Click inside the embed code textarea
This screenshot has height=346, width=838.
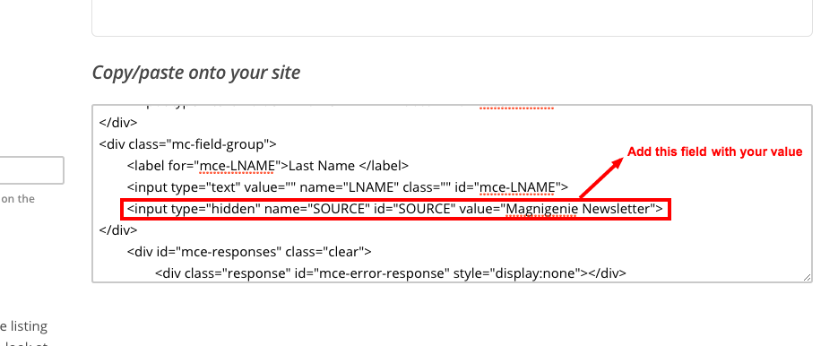coord(452,193)
